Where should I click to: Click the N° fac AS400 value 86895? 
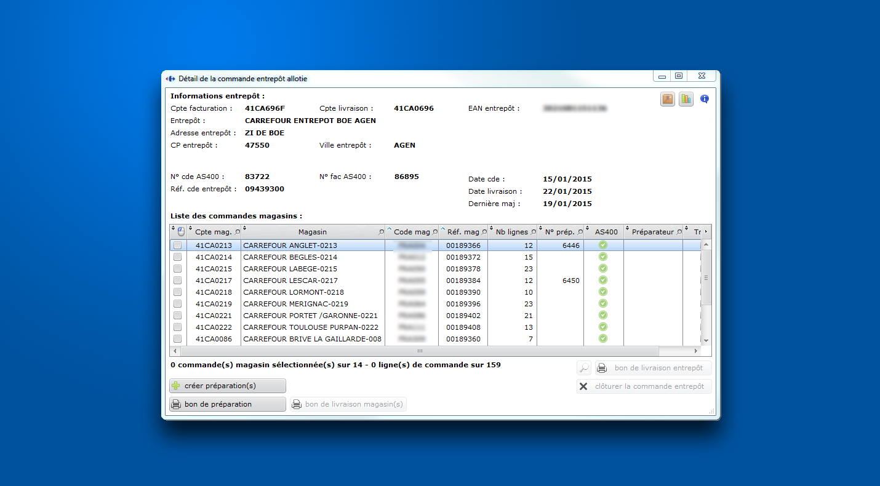click(407, 177)
